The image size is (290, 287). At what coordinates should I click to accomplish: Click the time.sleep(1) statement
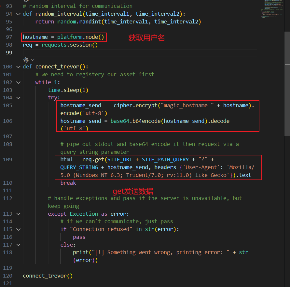[68, 90]
